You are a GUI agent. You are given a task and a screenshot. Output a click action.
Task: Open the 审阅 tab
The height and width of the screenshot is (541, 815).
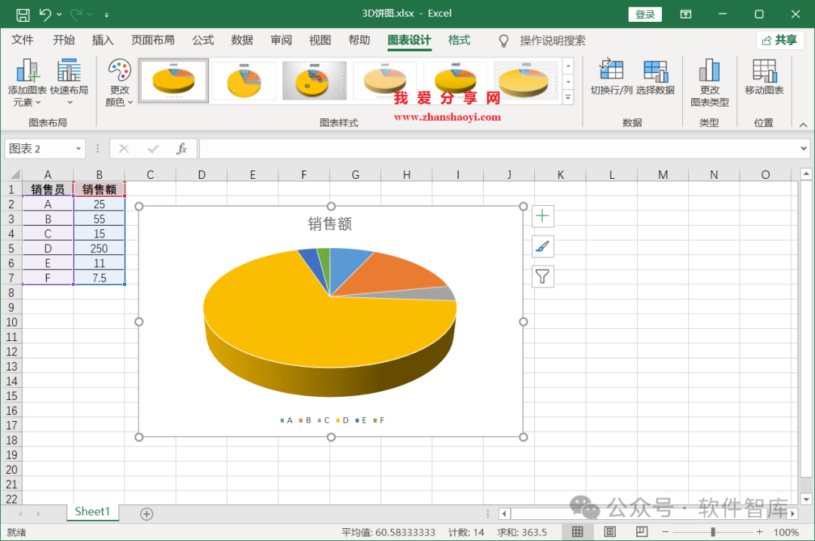[x=281, y=41]
